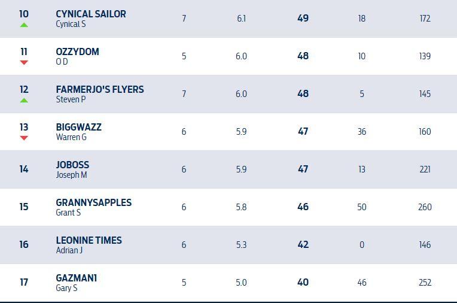Click red down arrow under rank 13
This screenshot has height=303, width=457.
click(x=24, y=138)
